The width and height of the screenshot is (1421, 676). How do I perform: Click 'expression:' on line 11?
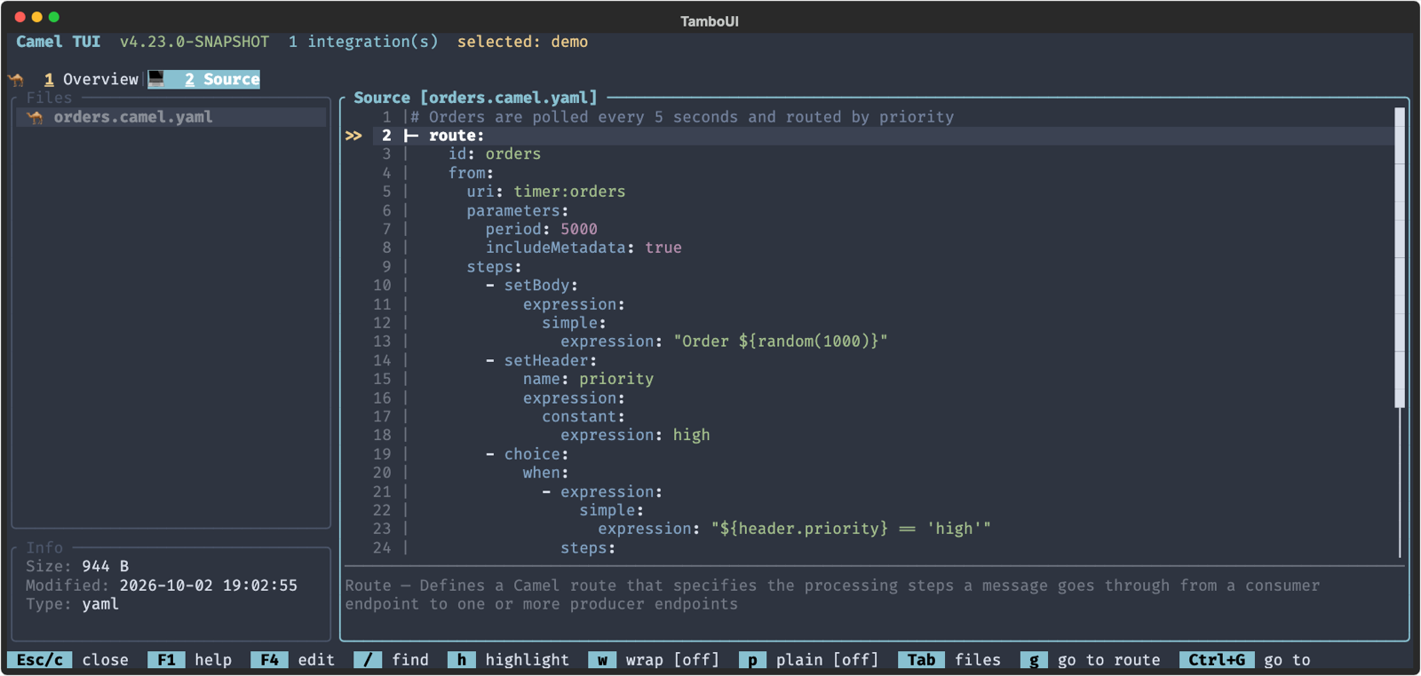574,304
